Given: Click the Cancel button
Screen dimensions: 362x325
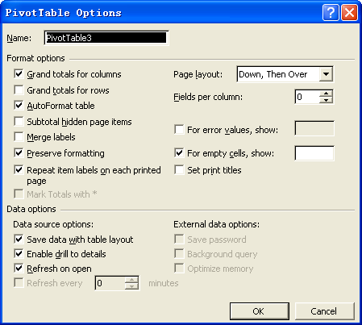Looking at the screenshot, I should tap(325, 311).
